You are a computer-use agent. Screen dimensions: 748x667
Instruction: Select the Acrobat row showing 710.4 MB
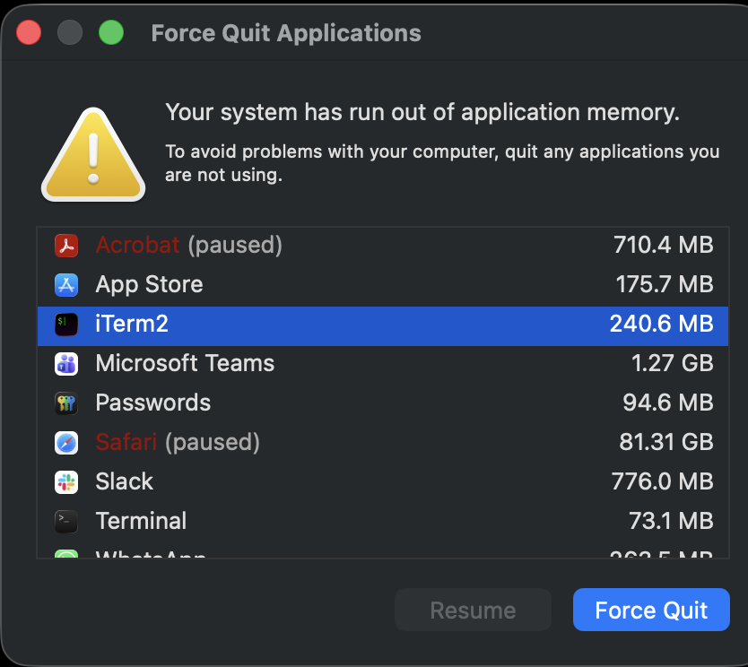point(359,245)
